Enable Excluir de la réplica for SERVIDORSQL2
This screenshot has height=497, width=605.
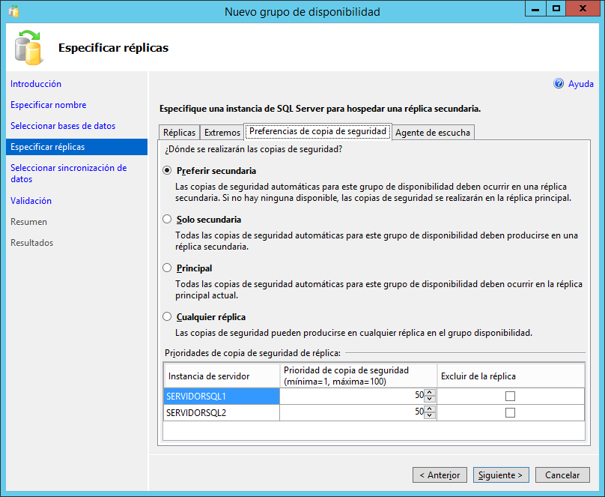(x=510, y=411)
